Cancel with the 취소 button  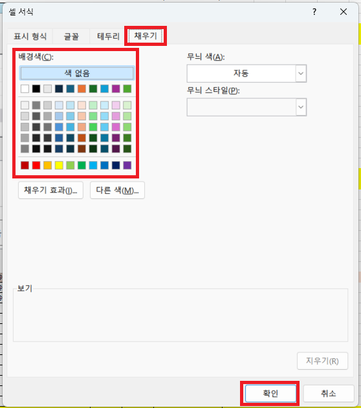[x=329, y=393]
